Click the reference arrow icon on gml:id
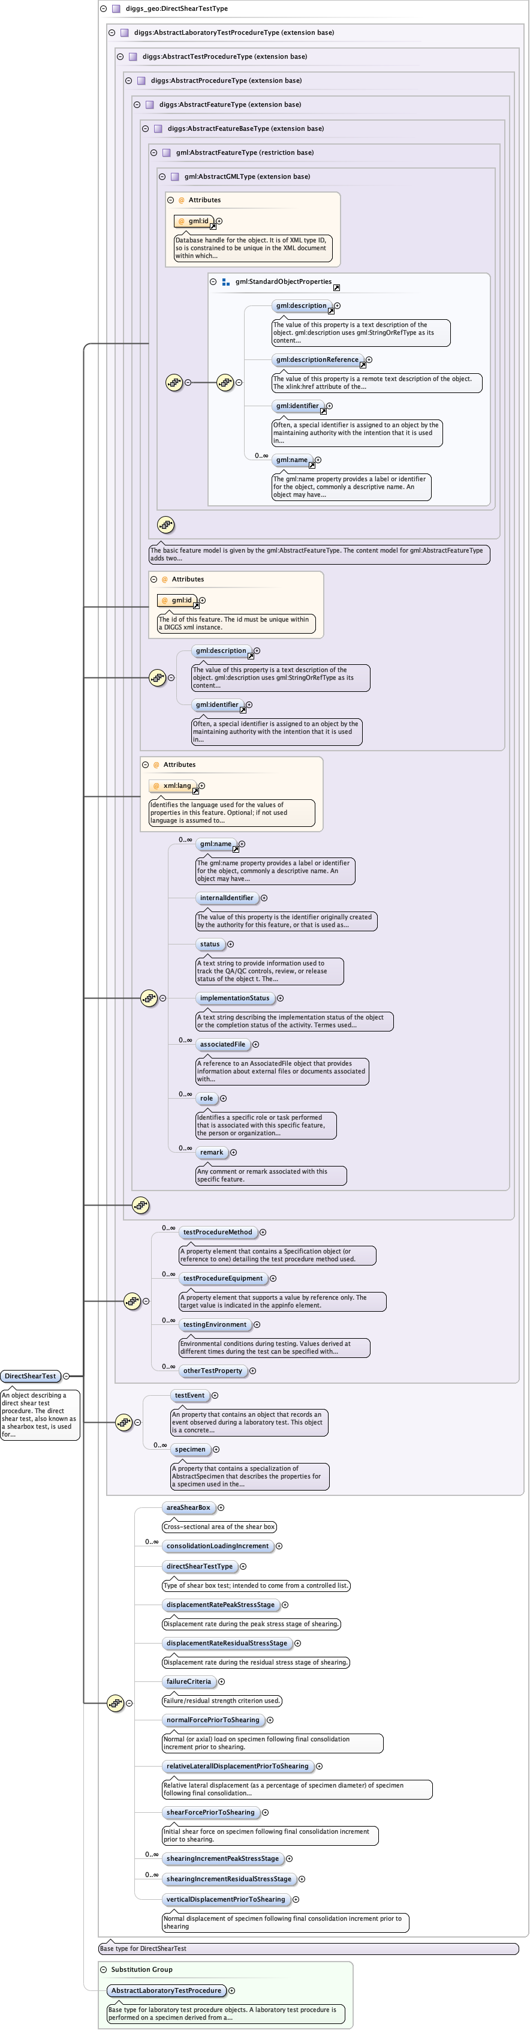530x2030 pixels. pos(213,226)
